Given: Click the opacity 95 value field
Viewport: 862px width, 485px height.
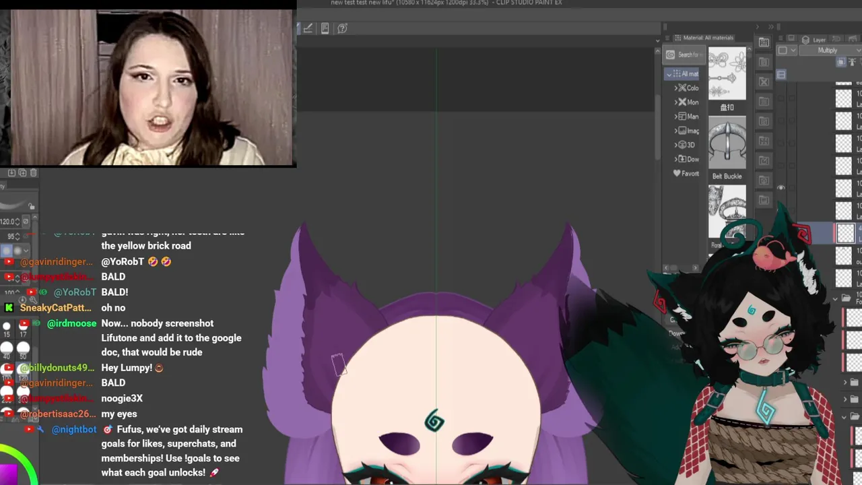Looking at the screenshot, I should [11, 236].
